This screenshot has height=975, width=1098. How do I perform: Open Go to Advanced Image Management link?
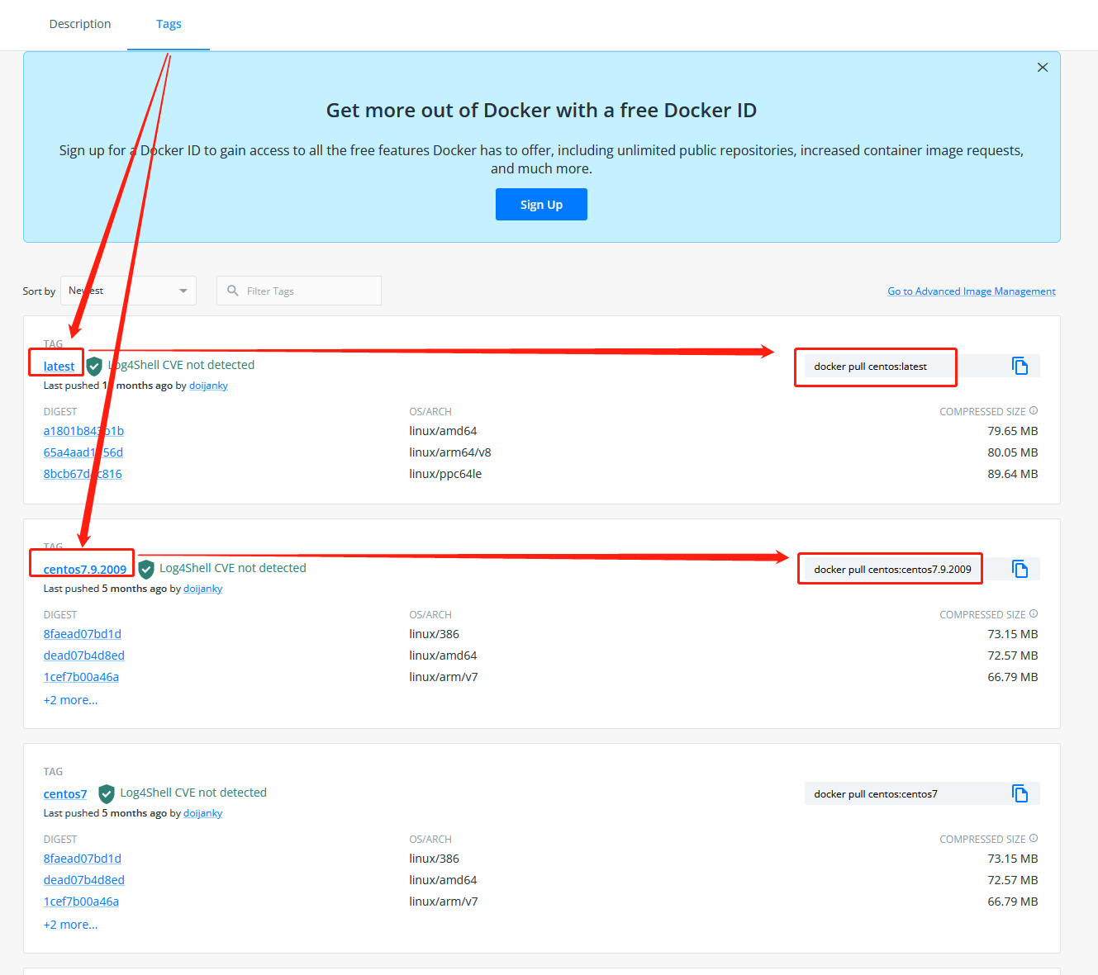click(972, 291)
